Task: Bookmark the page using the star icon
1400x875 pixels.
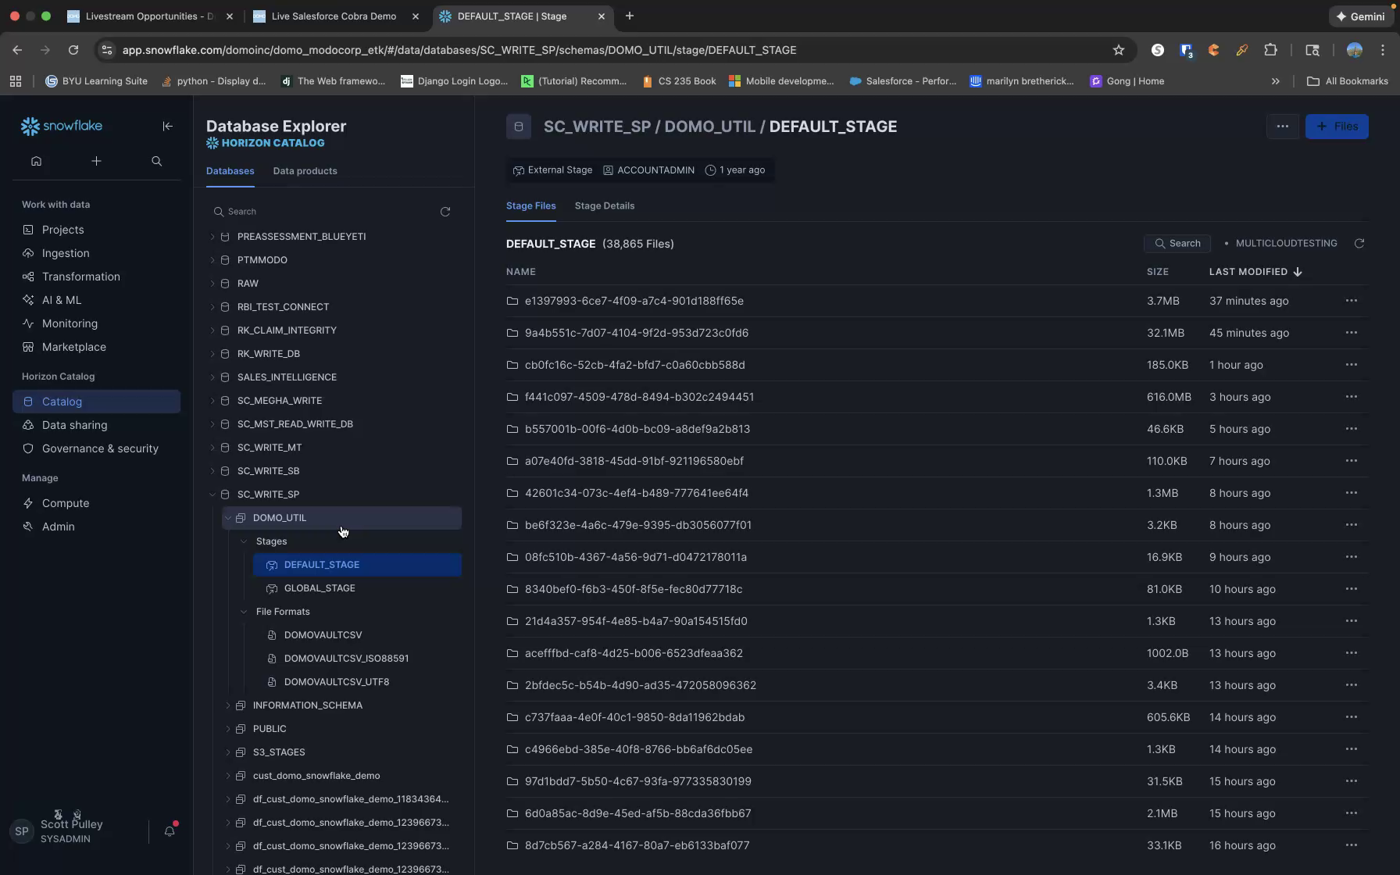Action: tap(1118, 49)
